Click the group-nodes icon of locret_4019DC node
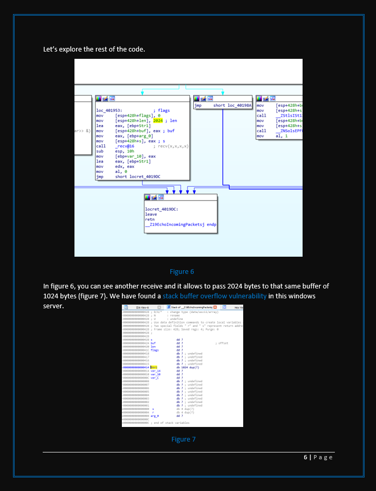 161,197
